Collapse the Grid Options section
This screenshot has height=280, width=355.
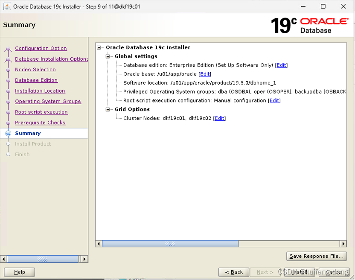pos(107,109)
